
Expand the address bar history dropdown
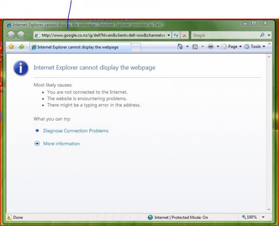(169, 35)
